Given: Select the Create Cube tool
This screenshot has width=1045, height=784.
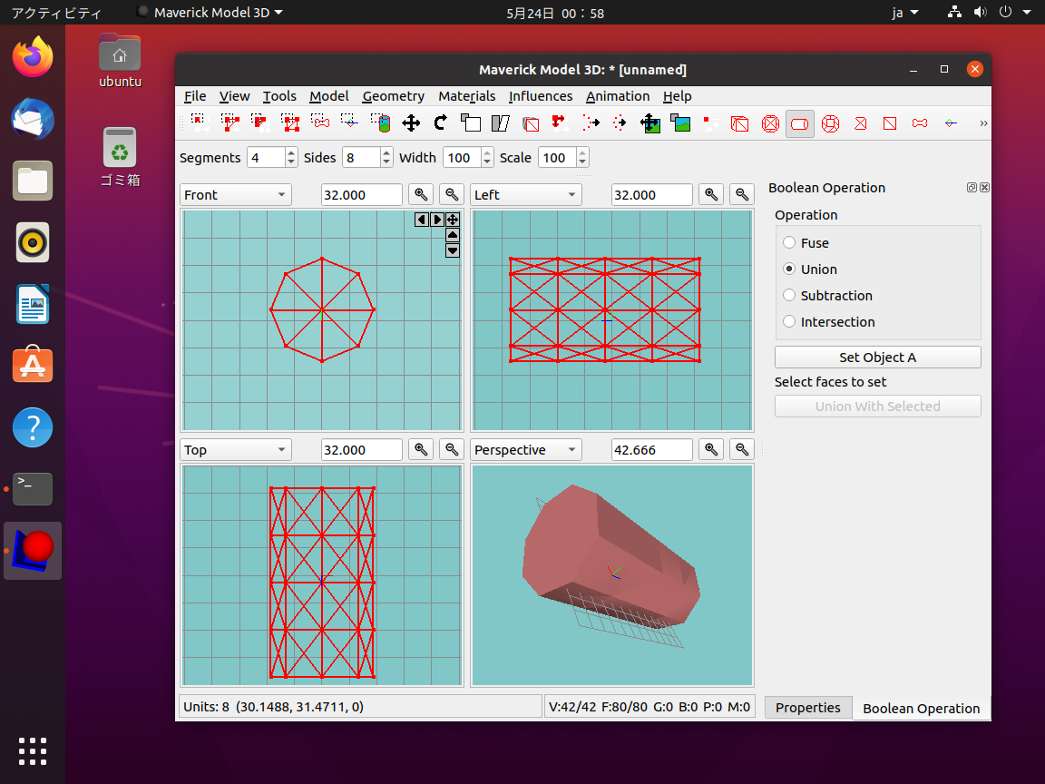Looking at the screenshot, I should [740, 122].
